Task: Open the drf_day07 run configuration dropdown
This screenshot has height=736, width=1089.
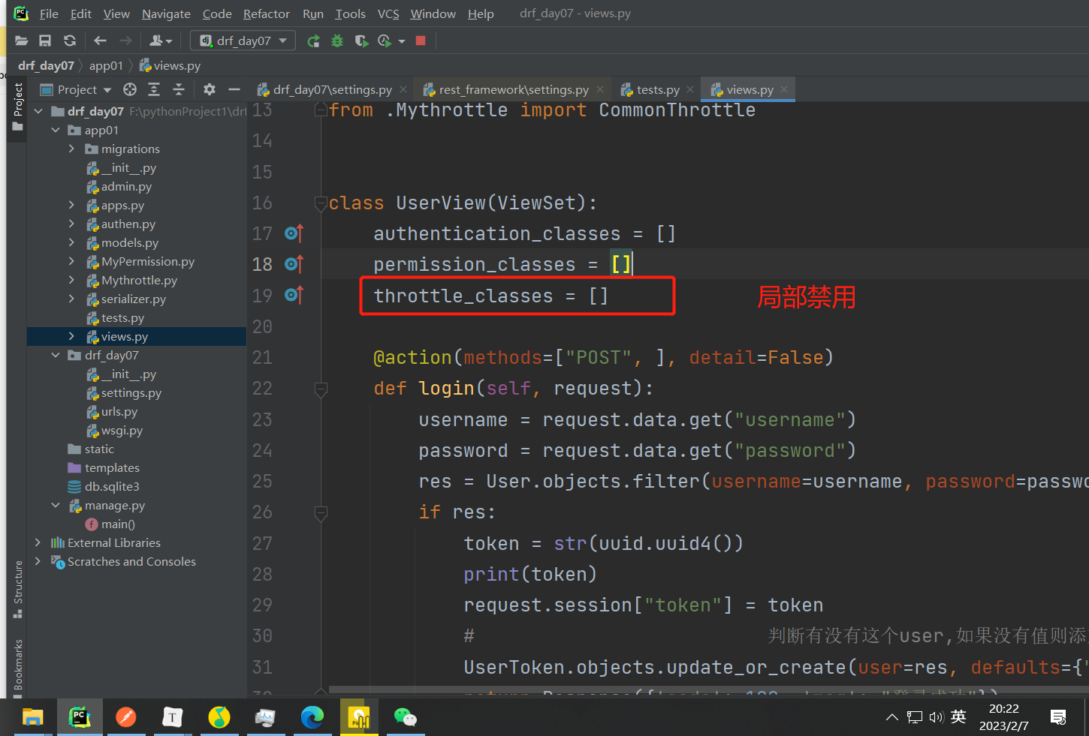Action: click(x=243, y=41)
